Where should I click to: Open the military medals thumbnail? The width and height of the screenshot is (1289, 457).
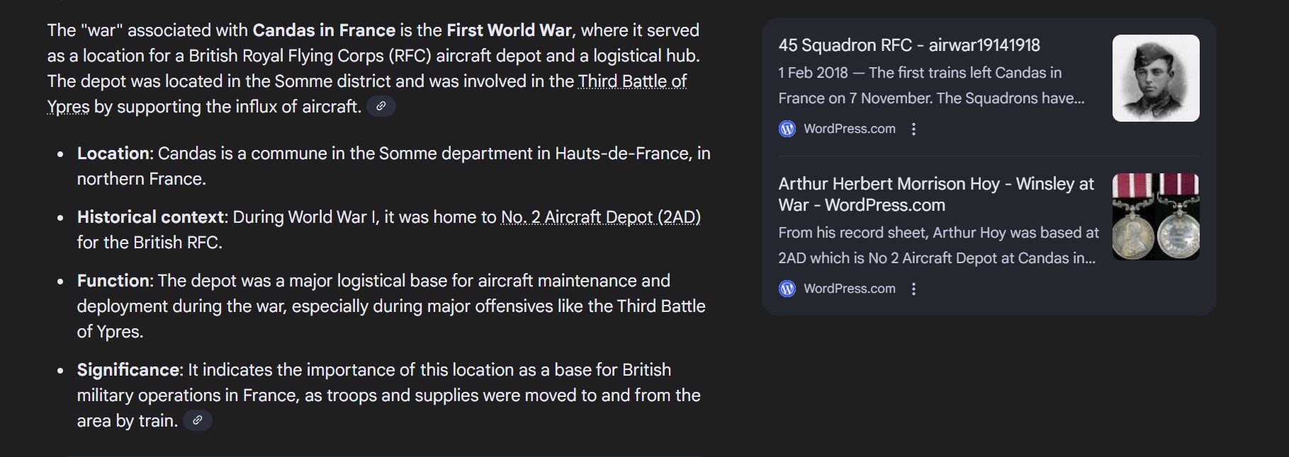1155,216
